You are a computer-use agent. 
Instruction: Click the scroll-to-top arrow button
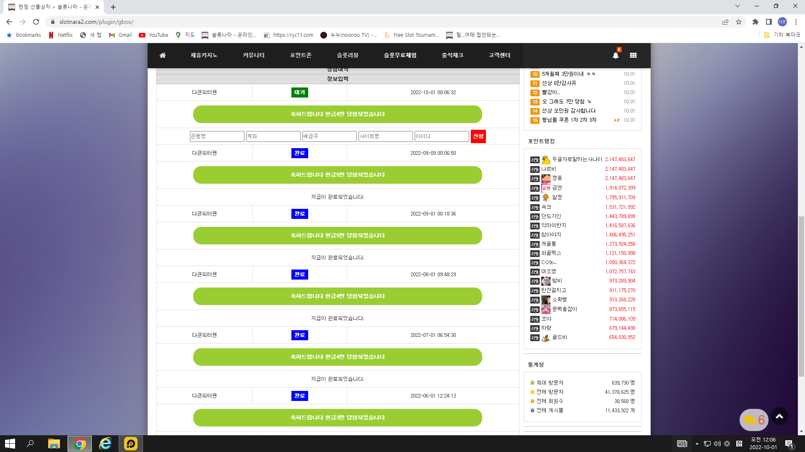779,416
